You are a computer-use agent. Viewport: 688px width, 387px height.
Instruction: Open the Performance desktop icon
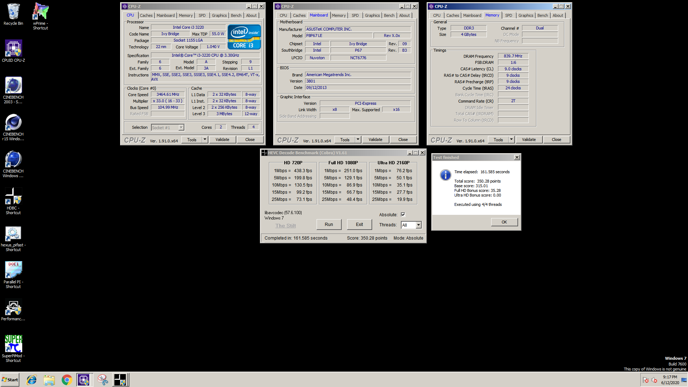pos(13,310)
